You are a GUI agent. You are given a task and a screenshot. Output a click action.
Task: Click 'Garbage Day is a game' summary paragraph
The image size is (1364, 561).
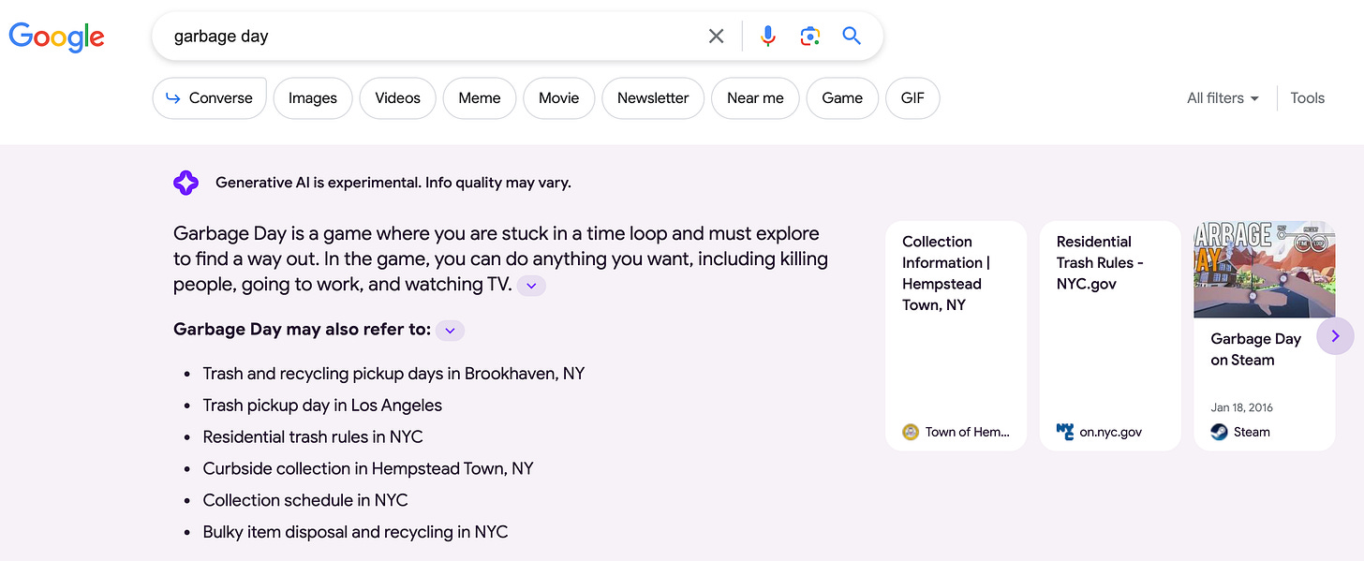[x=500, y=259]
